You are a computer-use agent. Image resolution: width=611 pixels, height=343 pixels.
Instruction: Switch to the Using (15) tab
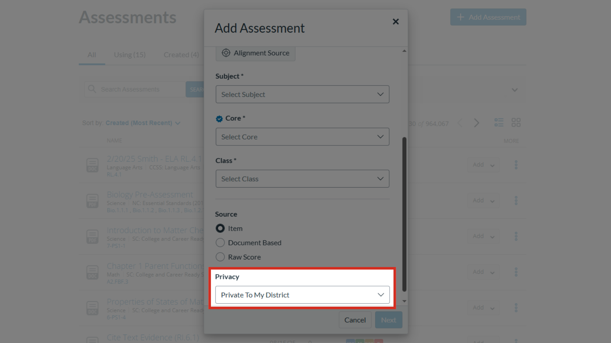point(130,55)
